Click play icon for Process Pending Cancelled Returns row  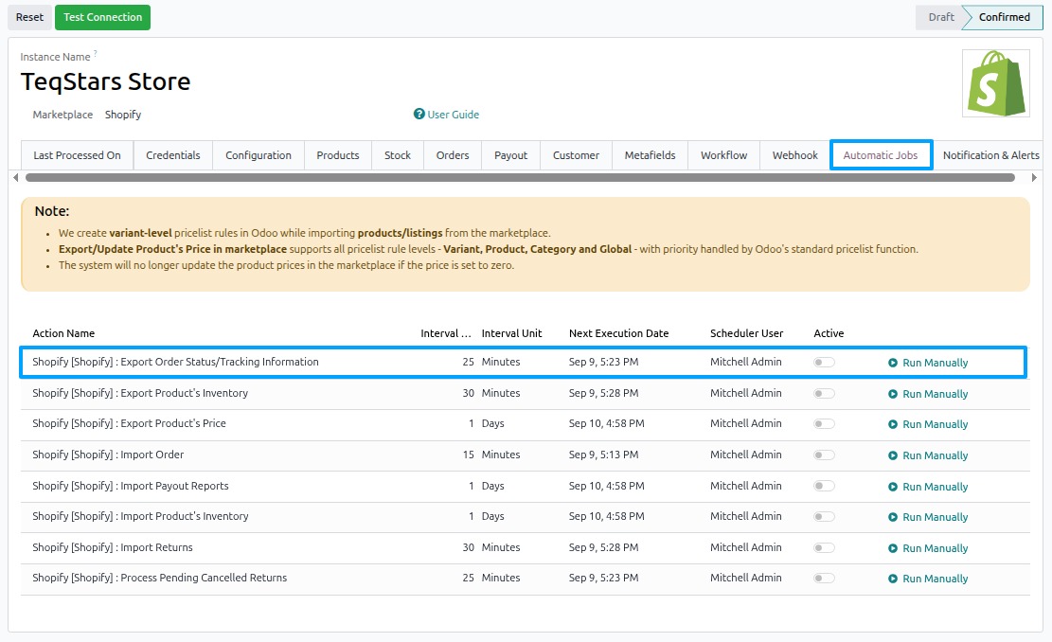click(x=893, y=579)
